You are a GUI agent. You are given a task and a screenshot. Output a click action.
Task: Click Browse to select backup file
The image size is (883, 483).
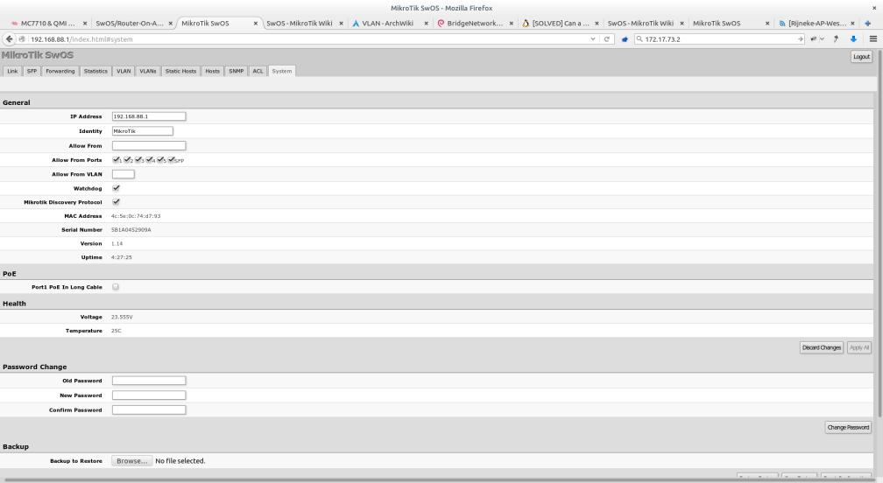pyautogui.click(x=131, y=460)
